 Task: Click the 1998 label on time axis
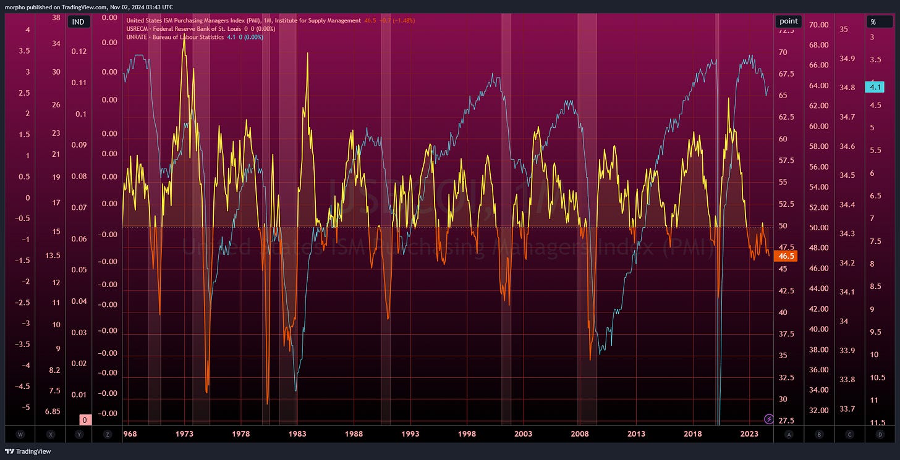click(x=467, y=435)
